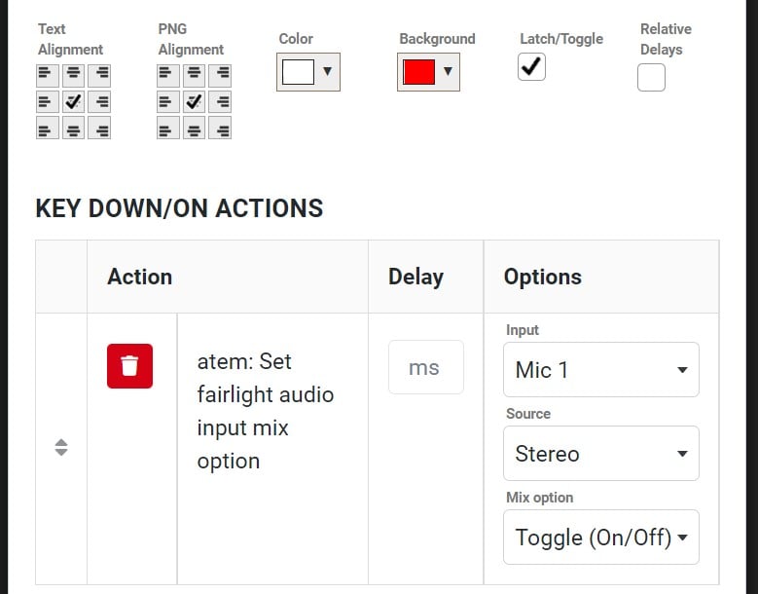Uncheck the Latch/Toggle checkbox

tap(531, 67)
